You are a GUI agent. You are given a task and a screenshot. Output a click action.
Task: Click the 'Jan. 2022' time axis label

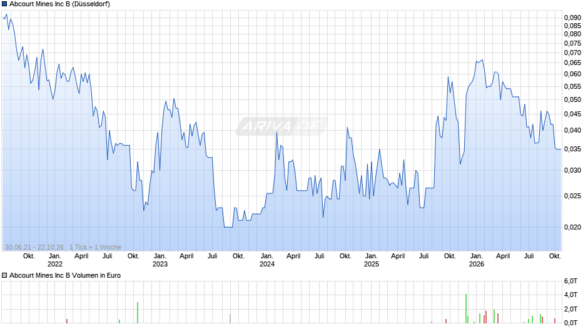tap(55, 260)
